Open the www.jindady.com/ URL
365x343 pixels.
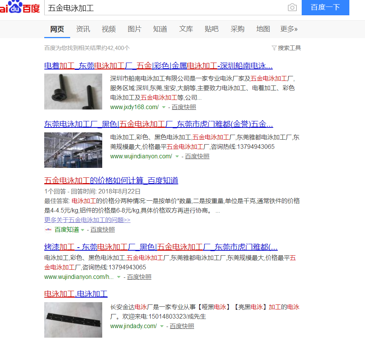tap(133, 326)
